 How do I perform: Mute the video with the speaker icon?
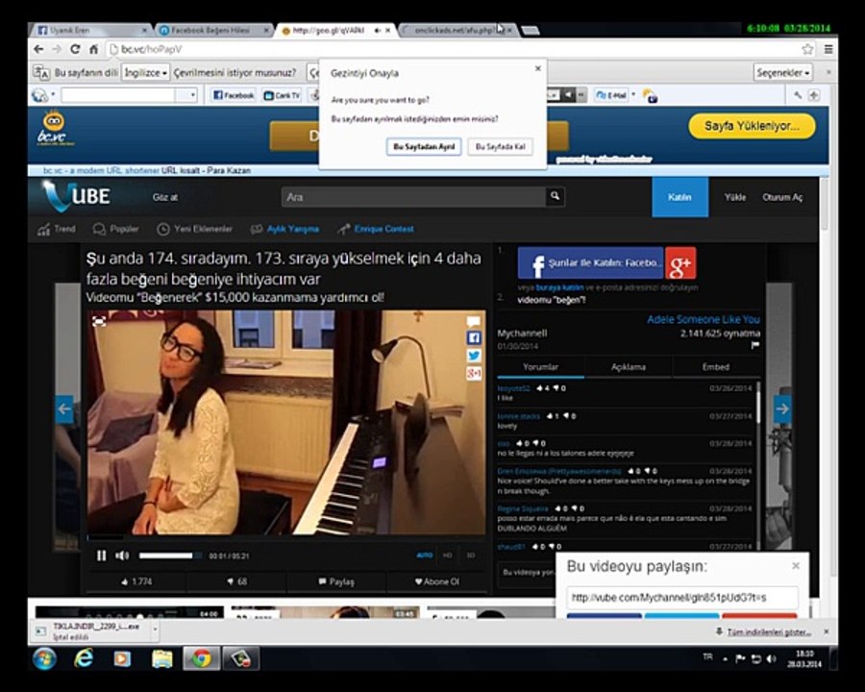(122, 556)
